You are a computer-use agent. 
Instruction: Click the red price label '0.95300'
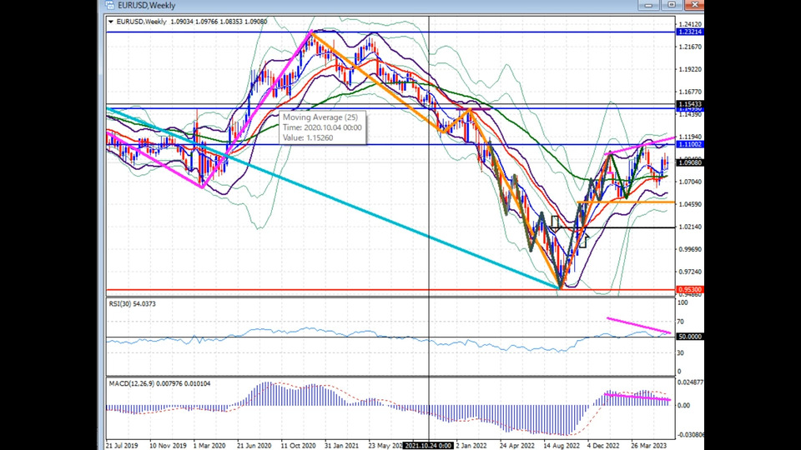click(x=690, y=289)
